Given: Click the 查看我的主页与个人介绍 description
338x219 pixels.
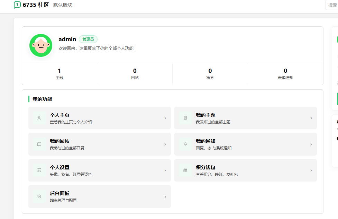Looking at the screenshot, I should [71, 122].
